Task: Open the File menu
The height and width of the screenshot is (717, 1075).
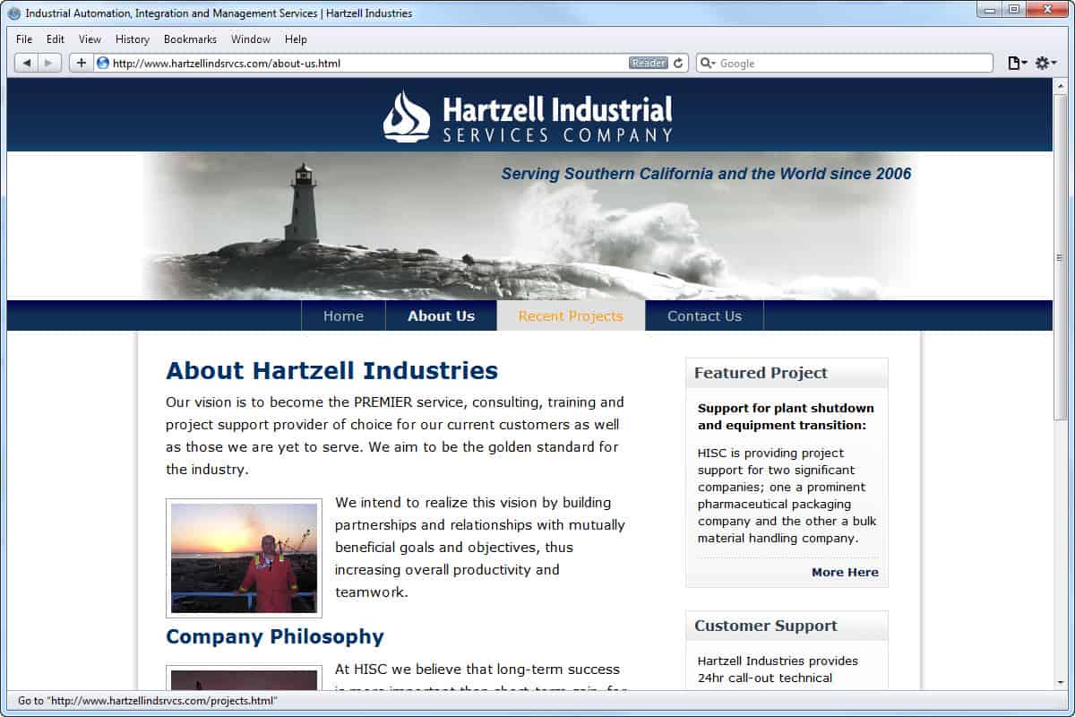Action: (24, 39)
